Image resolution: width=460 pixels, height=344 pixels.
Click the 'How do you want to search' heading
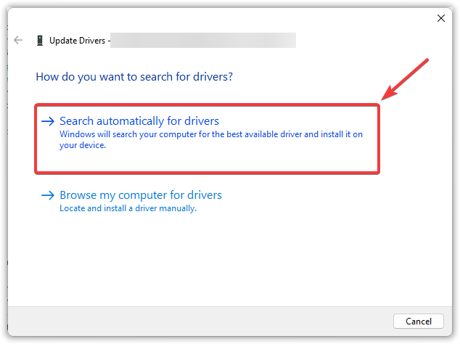(134, 77)
